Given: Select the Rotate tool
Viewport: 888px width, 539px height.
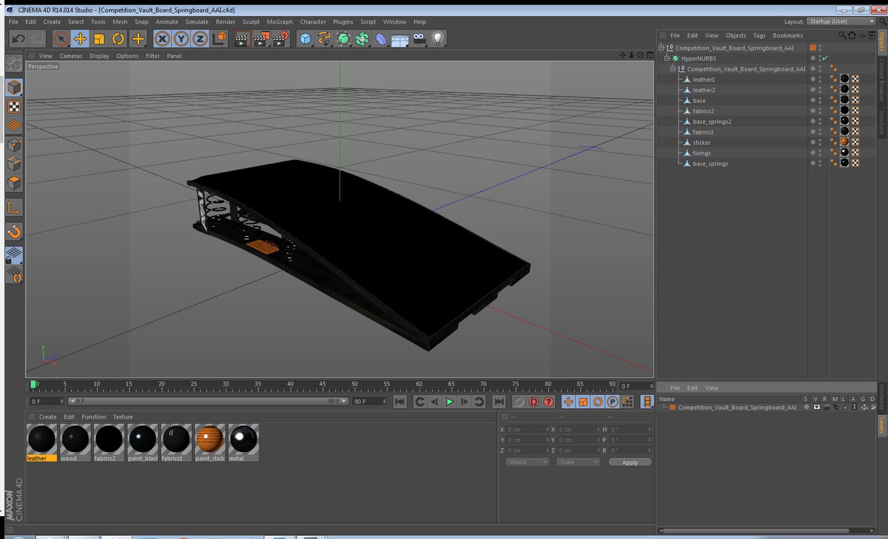Looking at the screenshot, I should [x=118, y=39].
